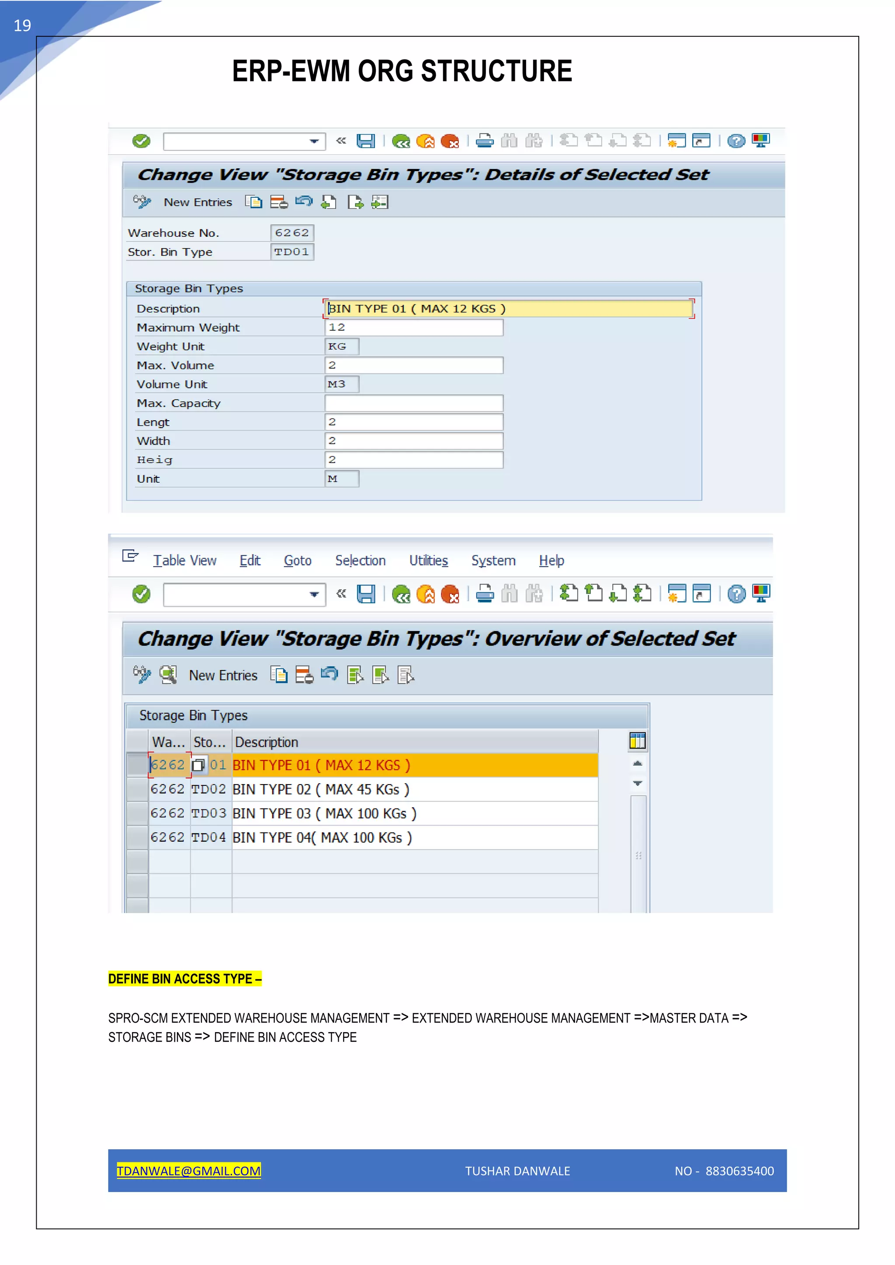This screenshot has width=895, height=1265.
Task: Click the Delete row icon in overview toolbar
Action: 304,675
